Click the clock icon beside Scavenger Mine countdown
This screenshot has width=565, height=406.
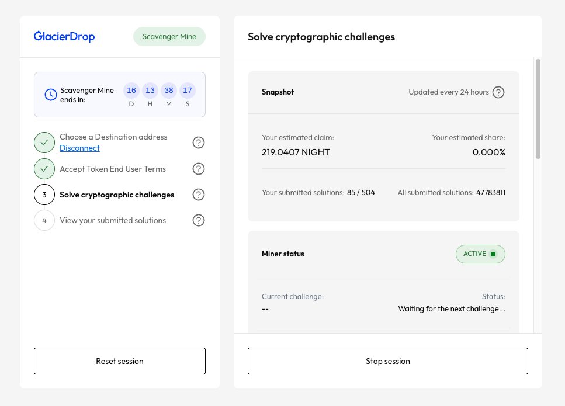point(50,95)
